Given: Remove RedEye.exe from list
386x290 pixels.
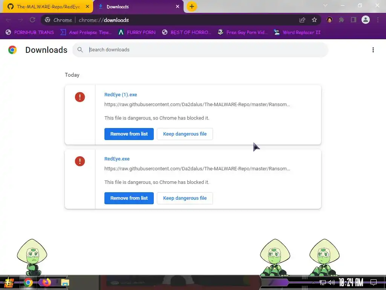Looking at the screenshot, I should (129, 198).
